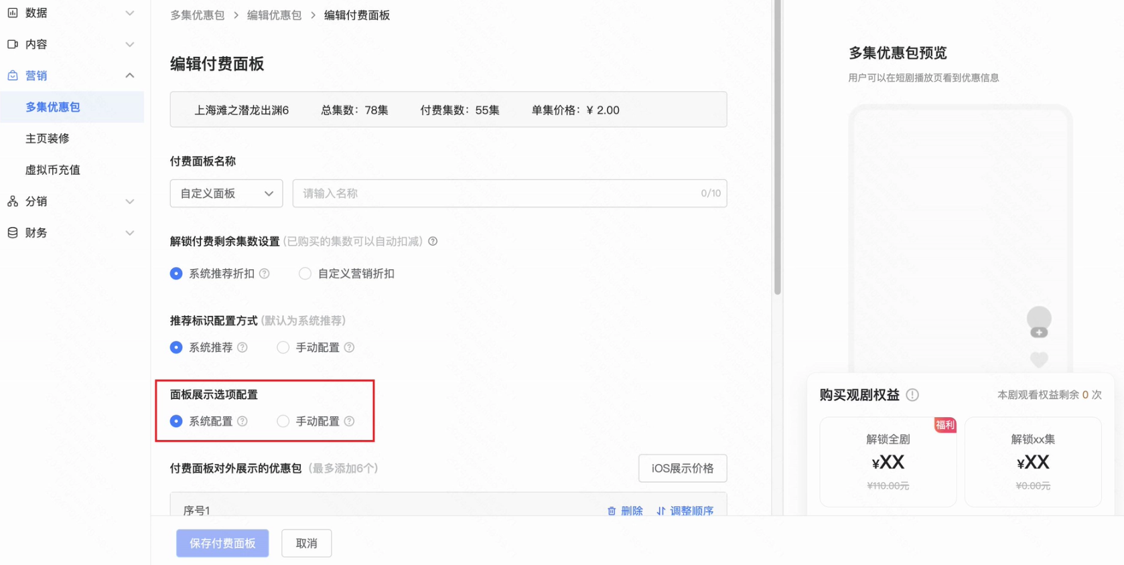Click the 本剧观看权益剩余 0 次 text

tap(1050, 395)
